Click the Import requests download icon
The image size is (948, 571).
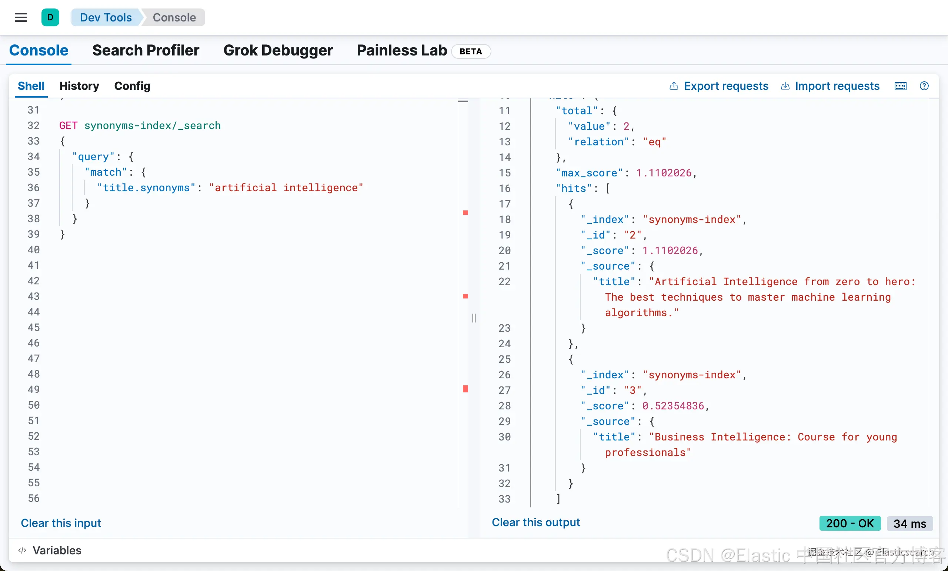785,86
